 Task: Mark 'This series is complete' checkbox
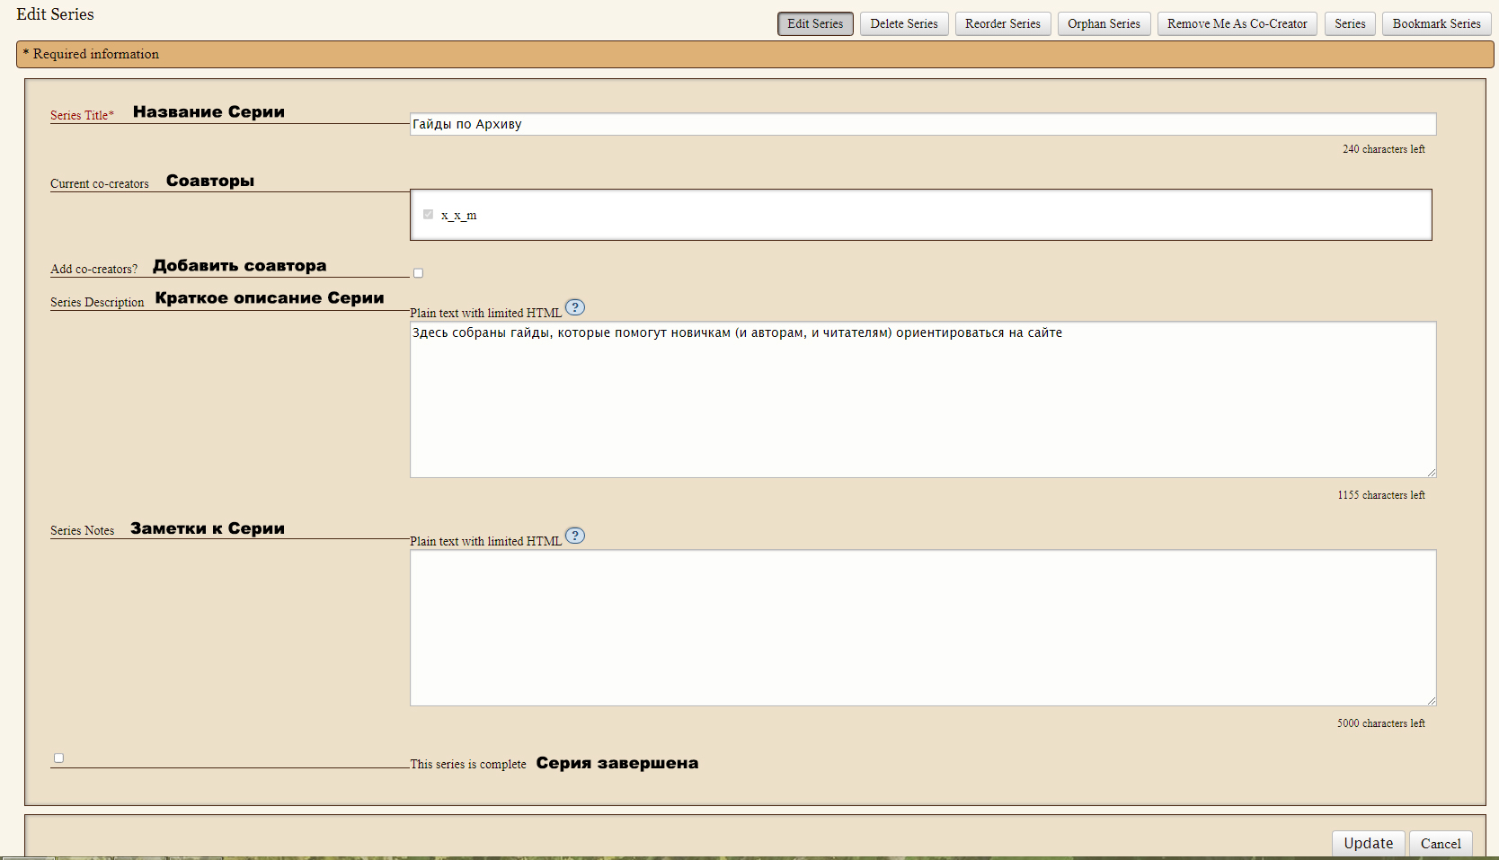[x=58, y=758]
